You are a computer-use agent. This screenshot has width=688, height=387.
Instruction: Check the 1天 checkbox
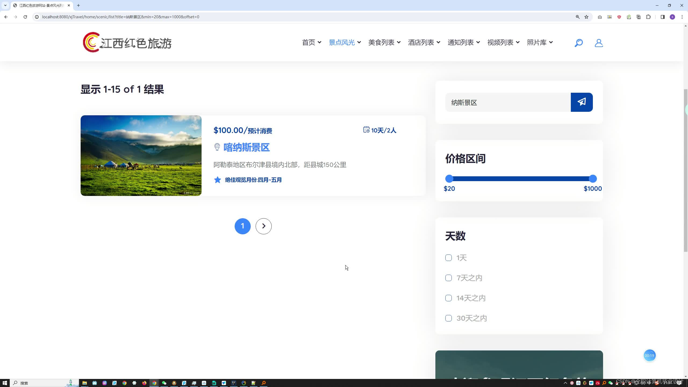[449, 258]
